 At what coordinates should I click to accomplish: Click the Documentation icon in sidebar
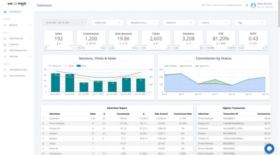click(5, 76)
